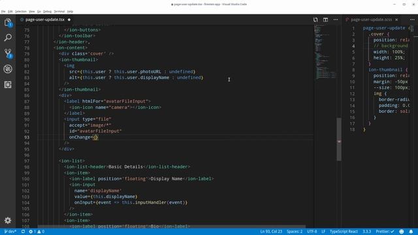Split the editor to the right

click(325, 20)
